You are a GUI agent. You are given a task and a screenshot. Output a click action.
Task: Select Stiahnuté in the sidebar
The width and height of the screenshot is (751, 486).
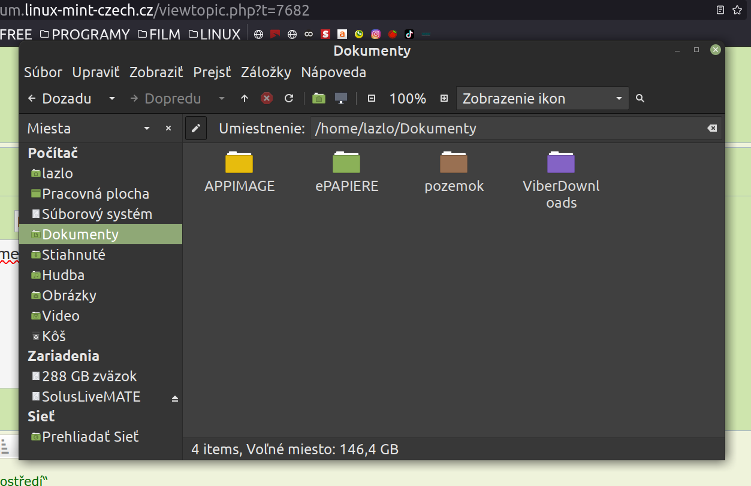pyautogui.click(x=74, y=255)
